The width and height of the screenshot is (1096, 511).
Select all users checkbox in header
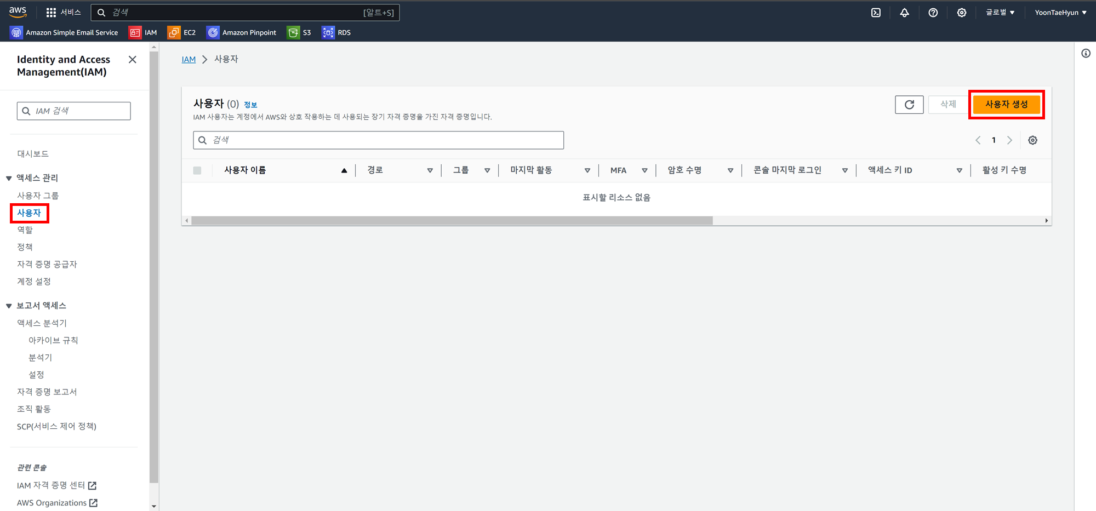point(197,170)
